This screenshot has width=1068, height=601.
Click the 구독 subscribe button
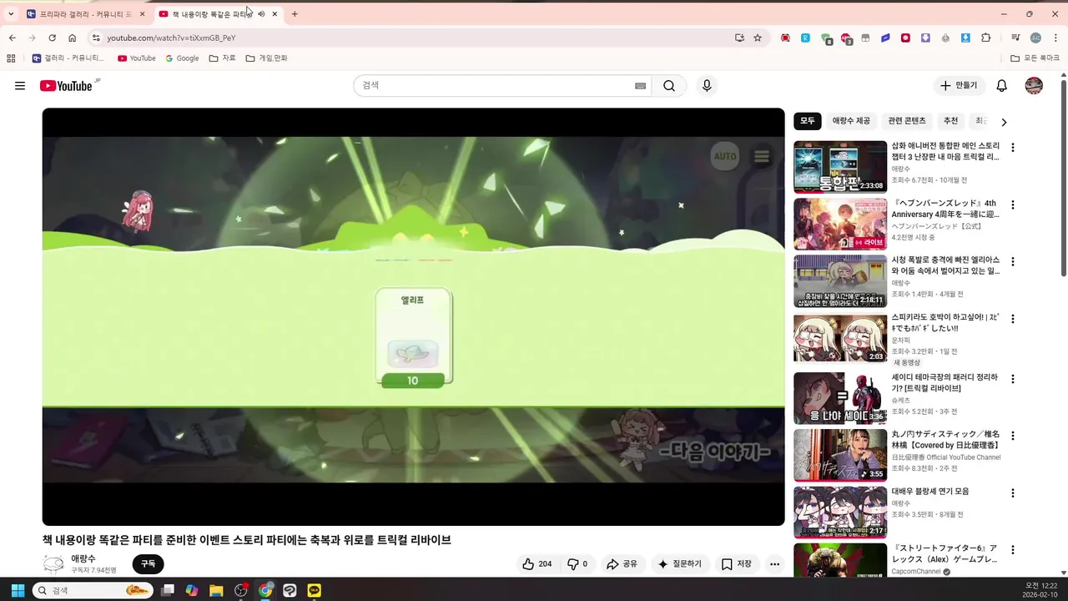(x=148, y=564)
